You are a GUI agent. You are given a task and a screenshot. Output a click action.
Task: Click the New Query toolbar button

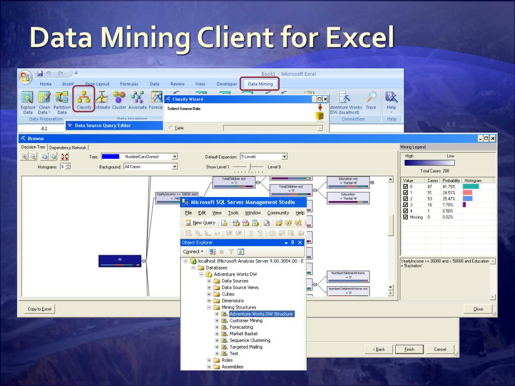[x=200, y=223]
